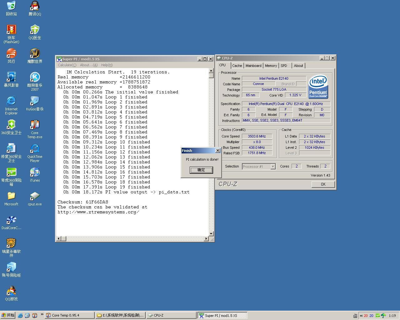Expand the quick launch overflow chevron
Viewport: 400px width, 320px height.
[x=42, y=314]
